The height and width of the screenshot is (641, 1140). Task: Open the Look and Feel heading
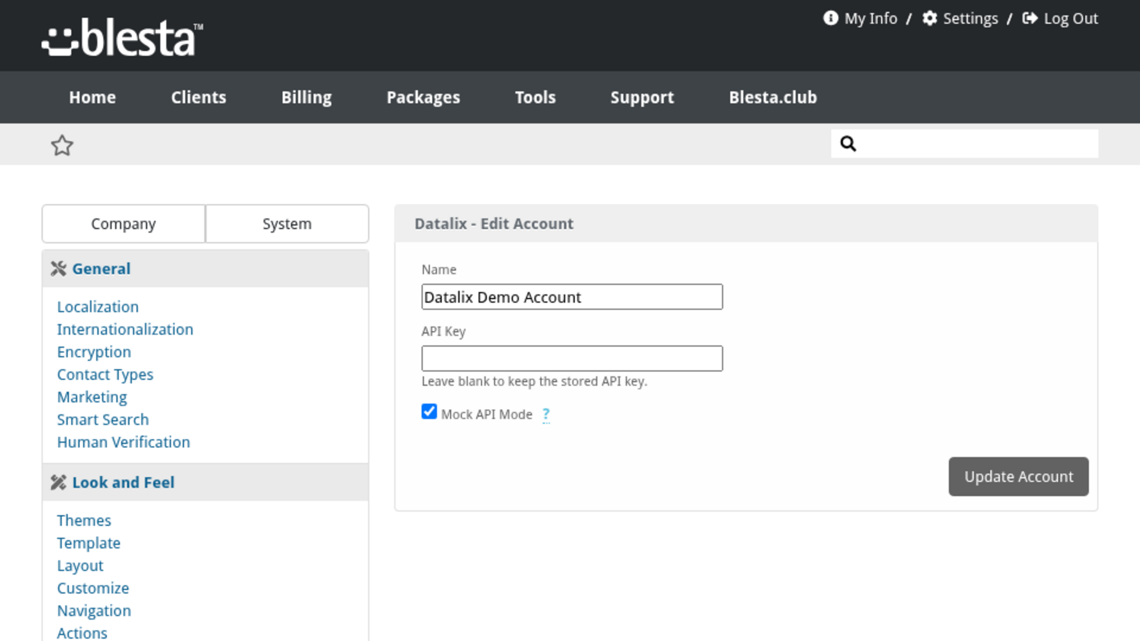tap(123, 483)
